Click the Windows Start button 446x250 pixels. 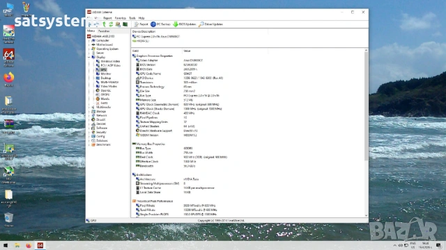(x=6, y=245)
